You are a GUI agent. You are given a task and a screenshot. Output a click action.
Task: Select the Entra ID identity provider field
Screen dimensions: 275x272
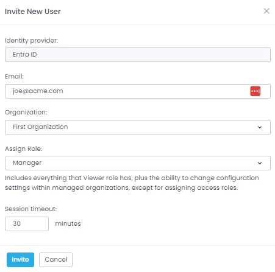(x=138, y=55)
